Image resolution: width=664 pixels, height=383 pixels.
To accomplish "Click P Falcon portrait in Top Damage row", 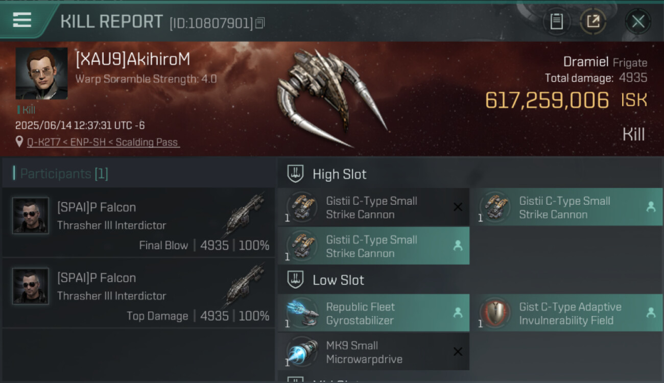I will click(31, 286).
